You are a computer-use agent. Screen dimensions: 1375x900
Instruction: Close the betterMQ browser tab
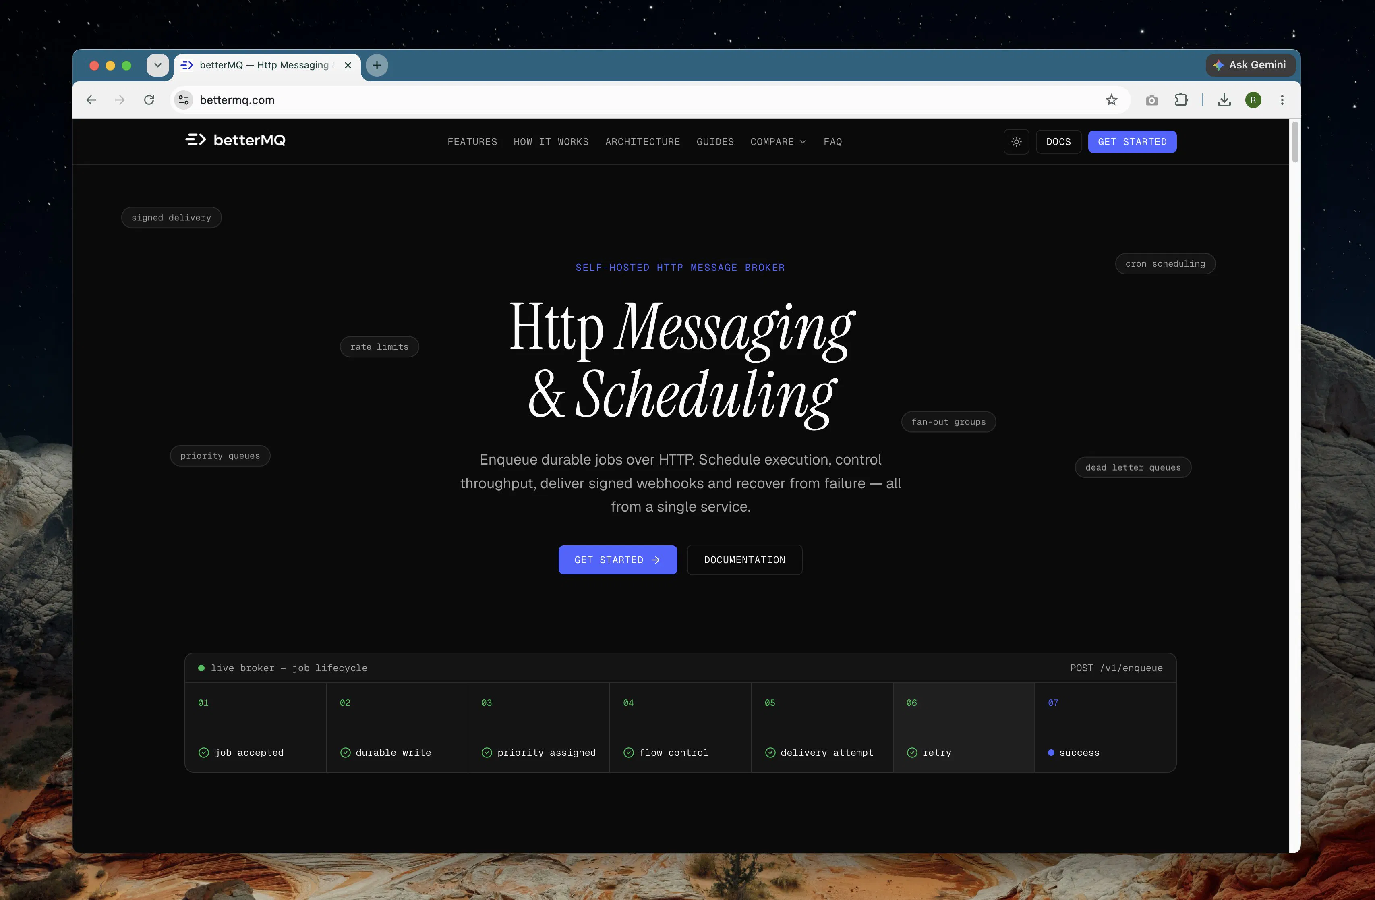(x=348, y=65)
